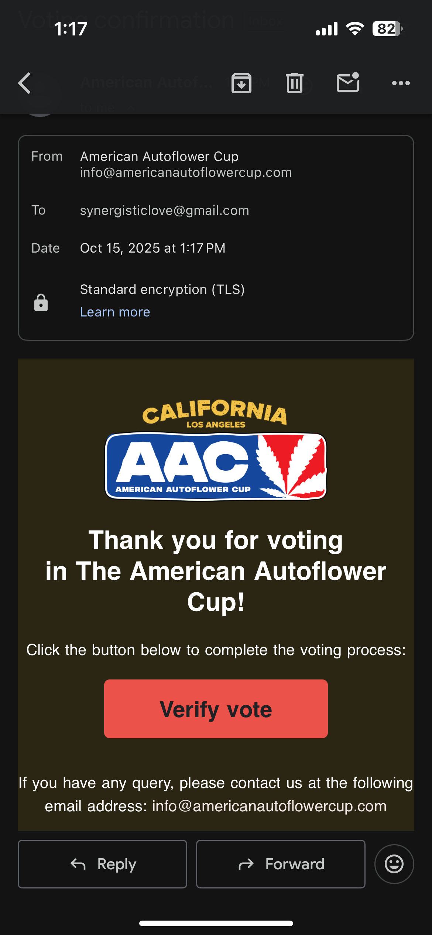Screen dimensions: 432x935
Task: Tap the AAC American Autoflower Cup logo
Action: pos(216,466)
